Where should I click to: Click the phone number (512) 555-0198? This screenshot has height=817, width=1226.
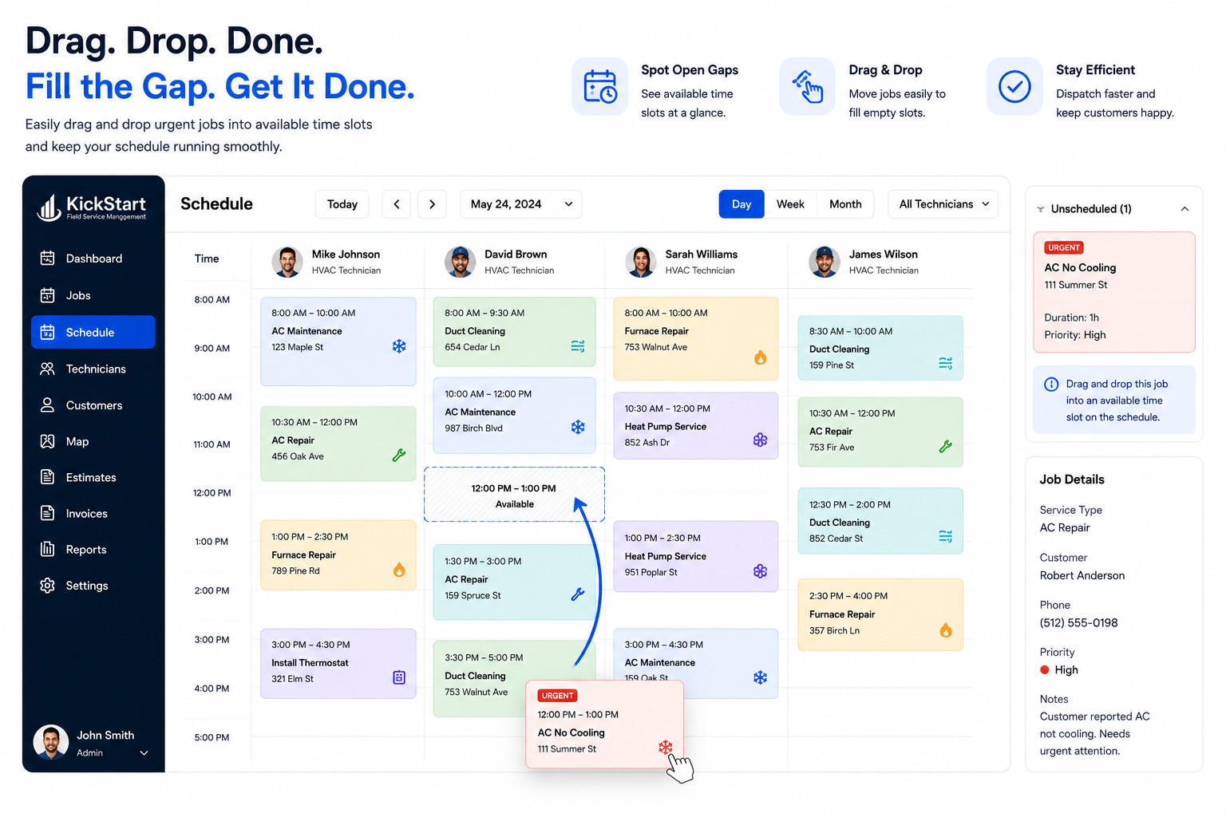(1078, 623)
